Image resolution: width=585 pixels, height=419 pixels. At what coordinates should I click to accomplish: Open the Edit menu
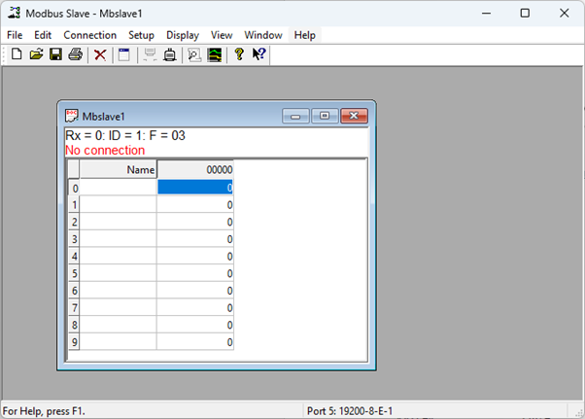43,35
